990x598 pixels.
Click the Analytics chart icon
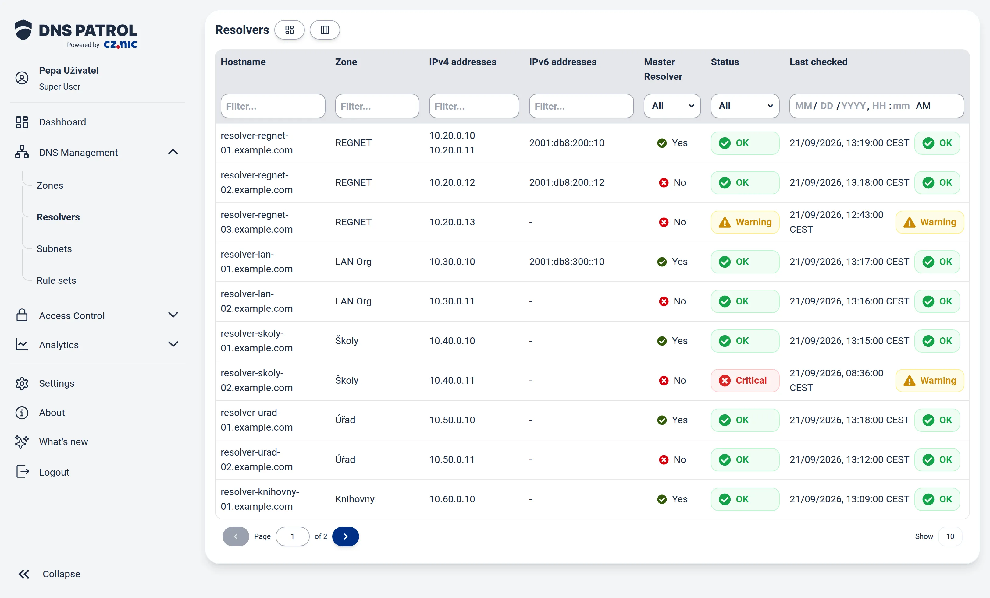[x=22, y=344]
